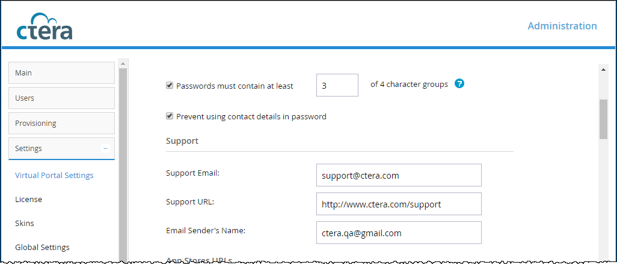This screenshot has height=265, width=617.
Task: Open Global Settings page
Action: pos(42,248)
